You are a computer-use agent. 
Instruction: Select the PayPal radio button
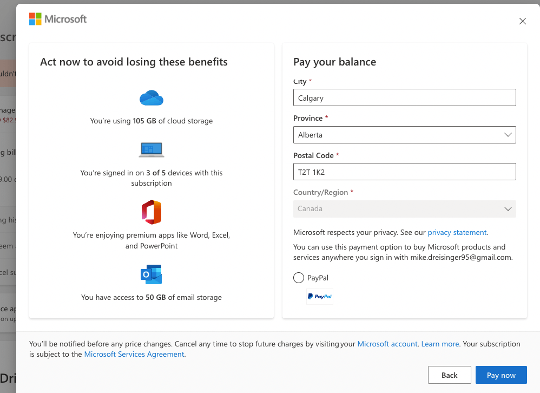pos(299,278)
